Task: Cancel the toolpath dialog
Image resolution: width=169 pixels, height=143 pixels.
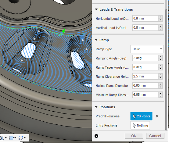Action: point(155,136)
